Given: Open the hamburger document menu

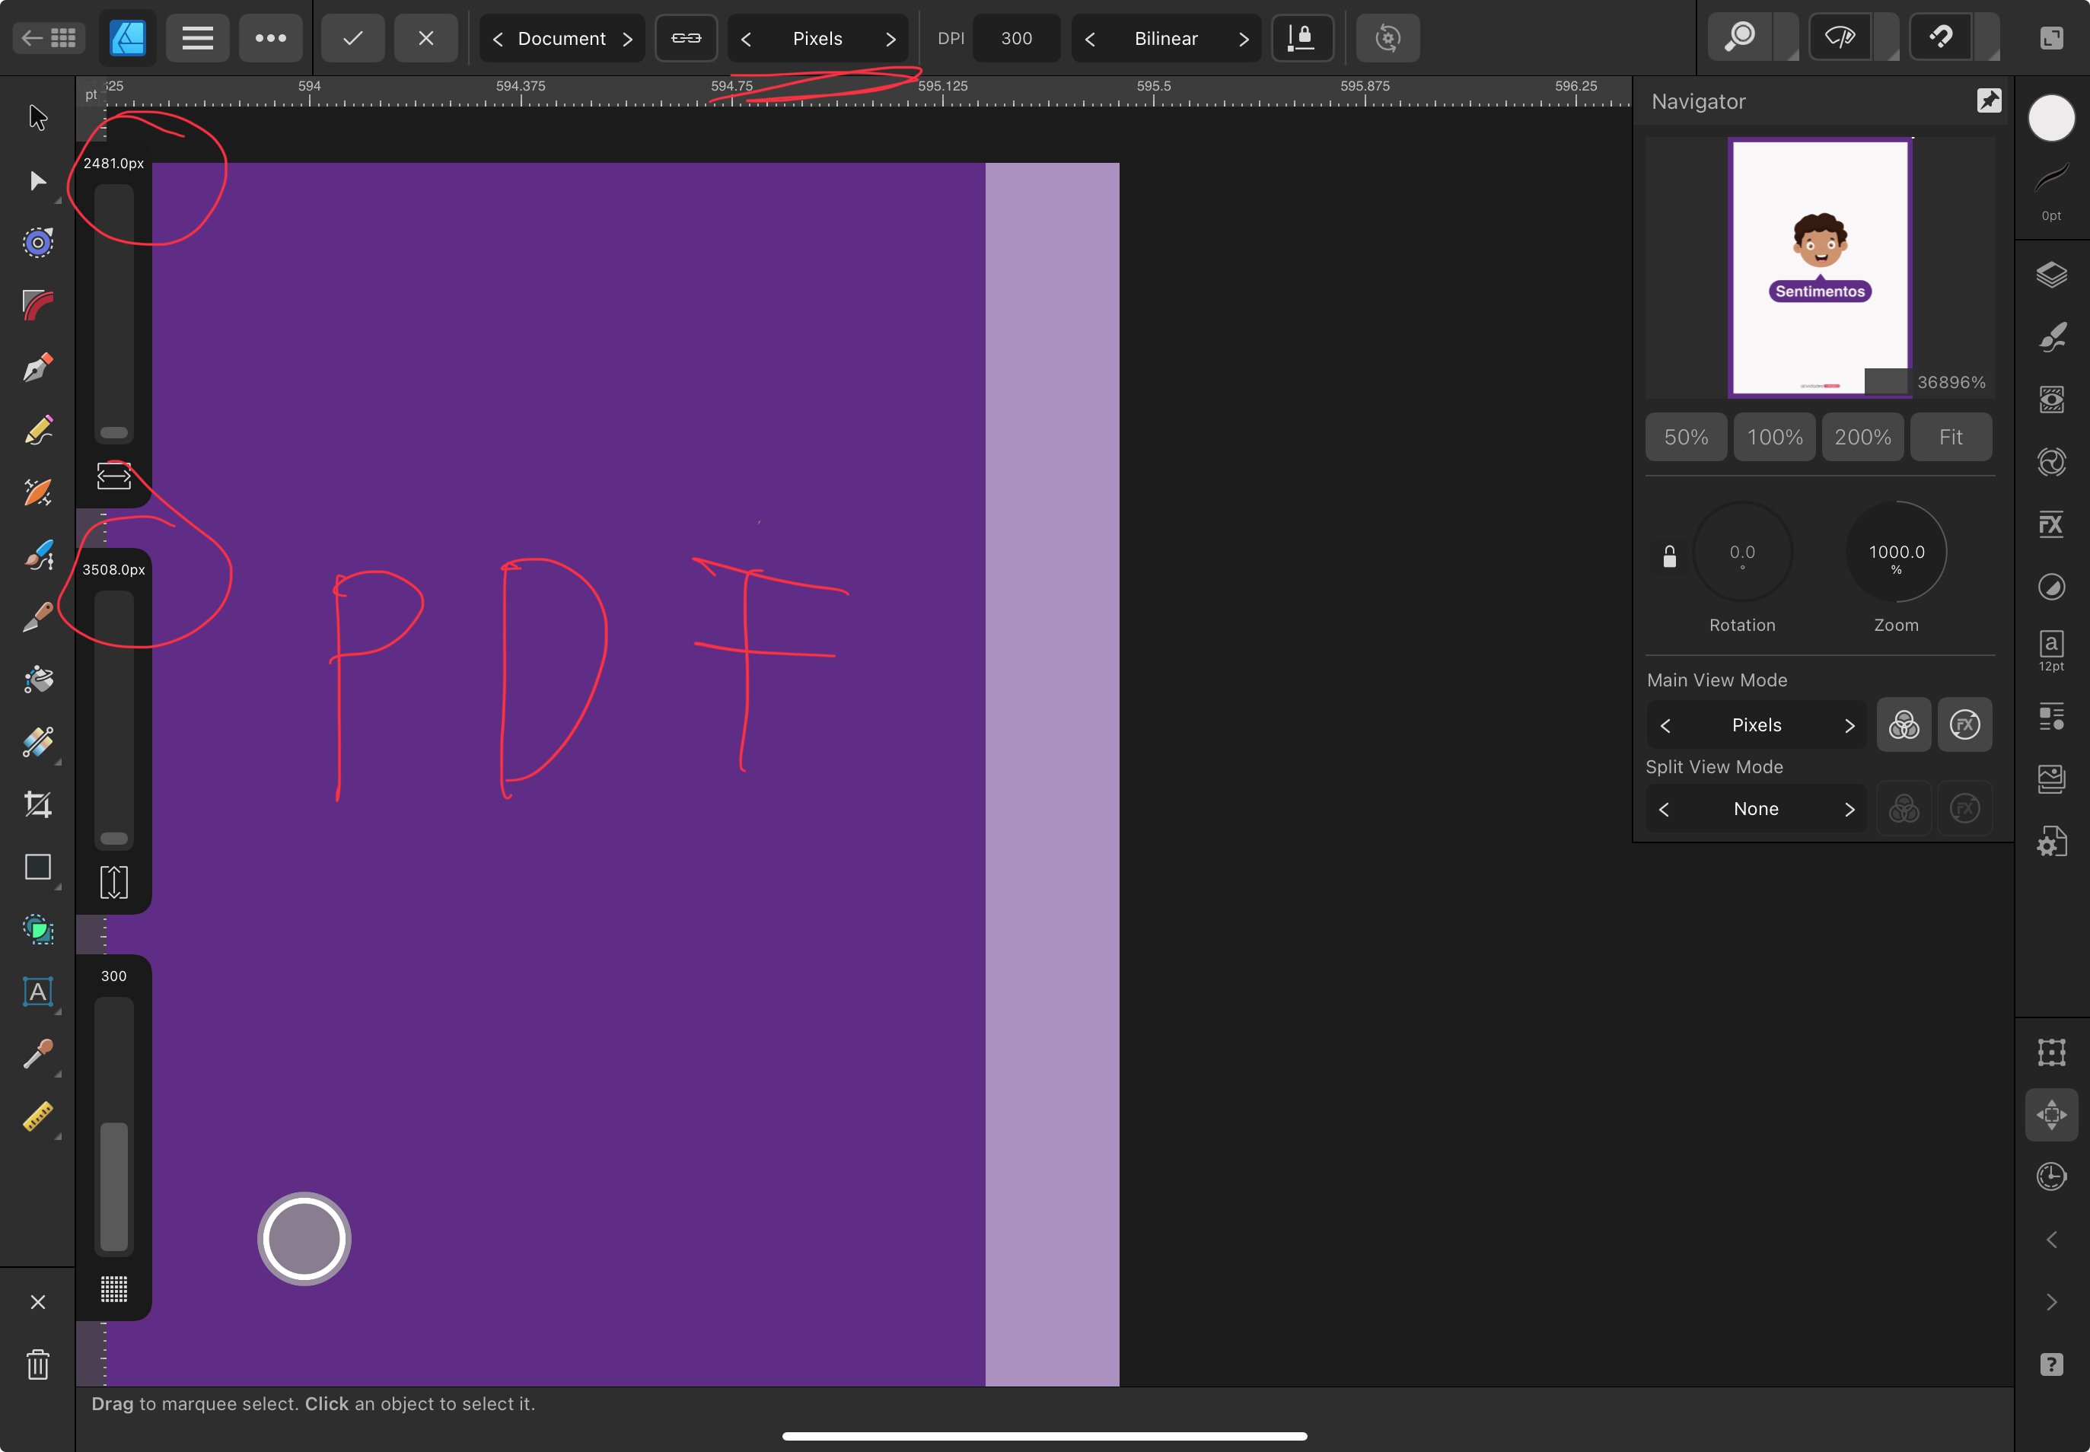Looking at the screenshot, I should 197,38.
